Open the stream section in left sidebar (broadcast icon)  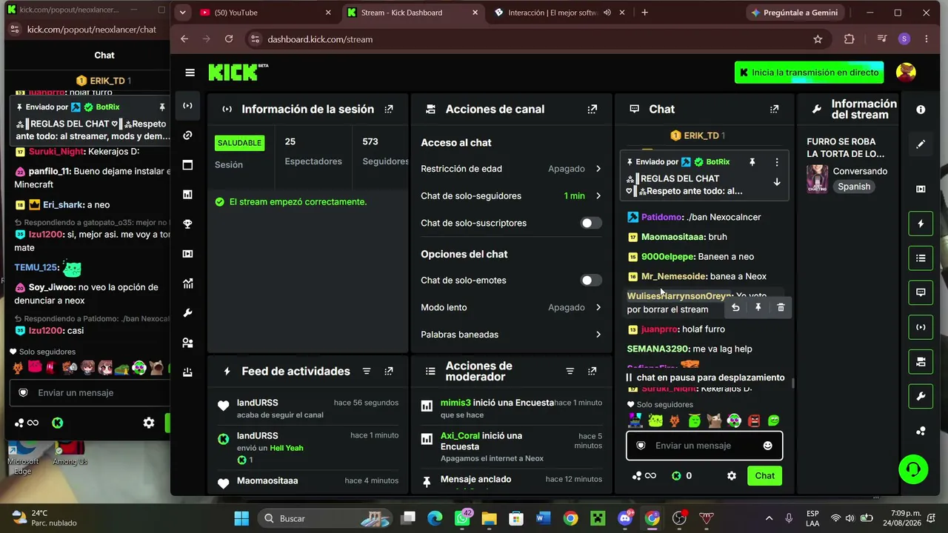tap(187, 106)
